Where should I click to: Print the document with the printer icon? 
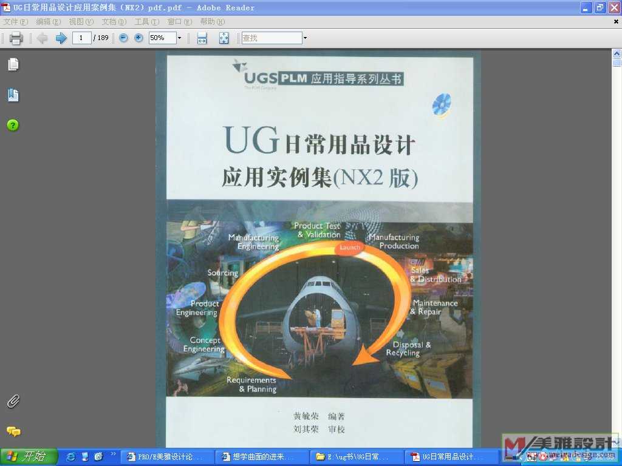[16, 38]
